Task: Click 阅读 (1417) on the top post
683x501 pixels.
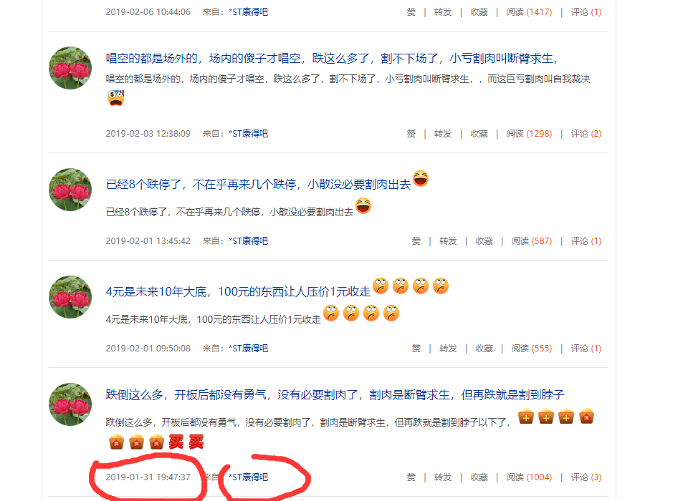Action: 529,11
